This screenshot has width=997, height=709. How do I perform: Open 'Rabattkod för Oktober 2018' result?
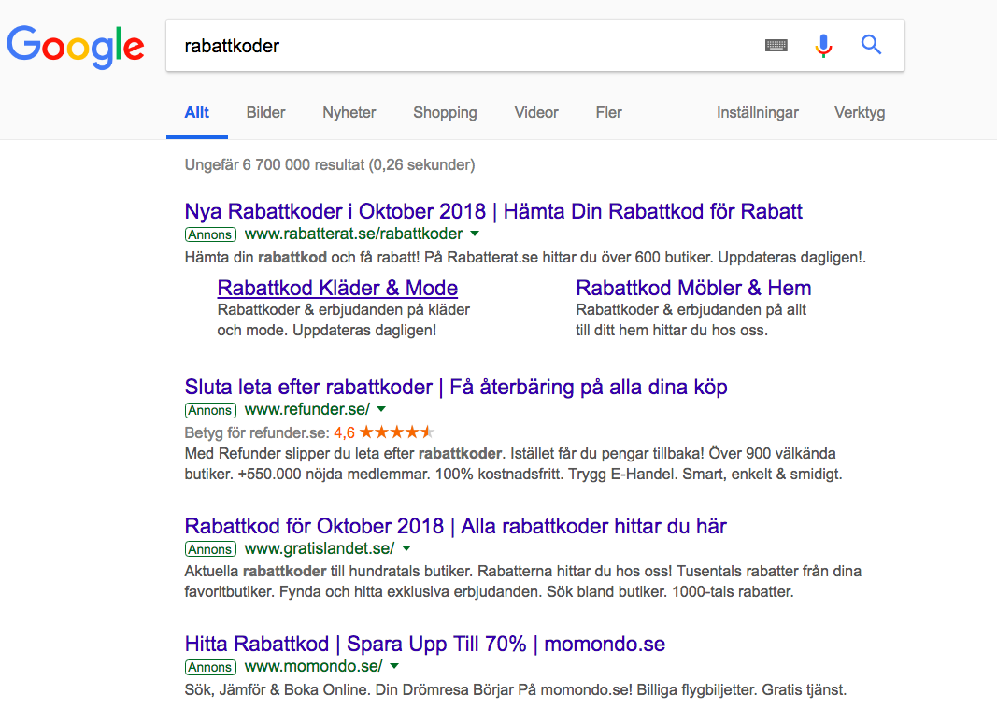coord(455,526)
